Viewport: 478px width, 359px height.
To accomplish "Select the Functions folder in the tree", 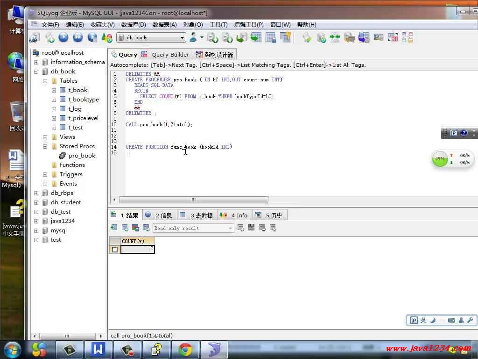I will click(72, 165).
